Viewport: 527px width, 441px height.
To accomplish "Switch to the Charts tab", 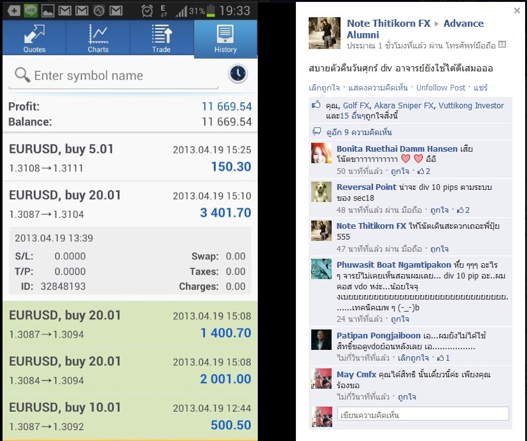I will pos(98,38).
